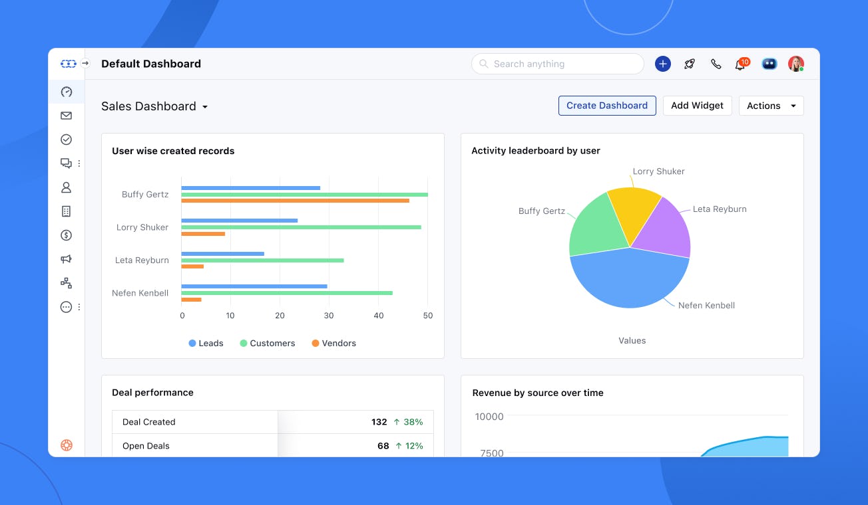Open the Deals dollar icon in sidebar

click(x=66, y=235)
